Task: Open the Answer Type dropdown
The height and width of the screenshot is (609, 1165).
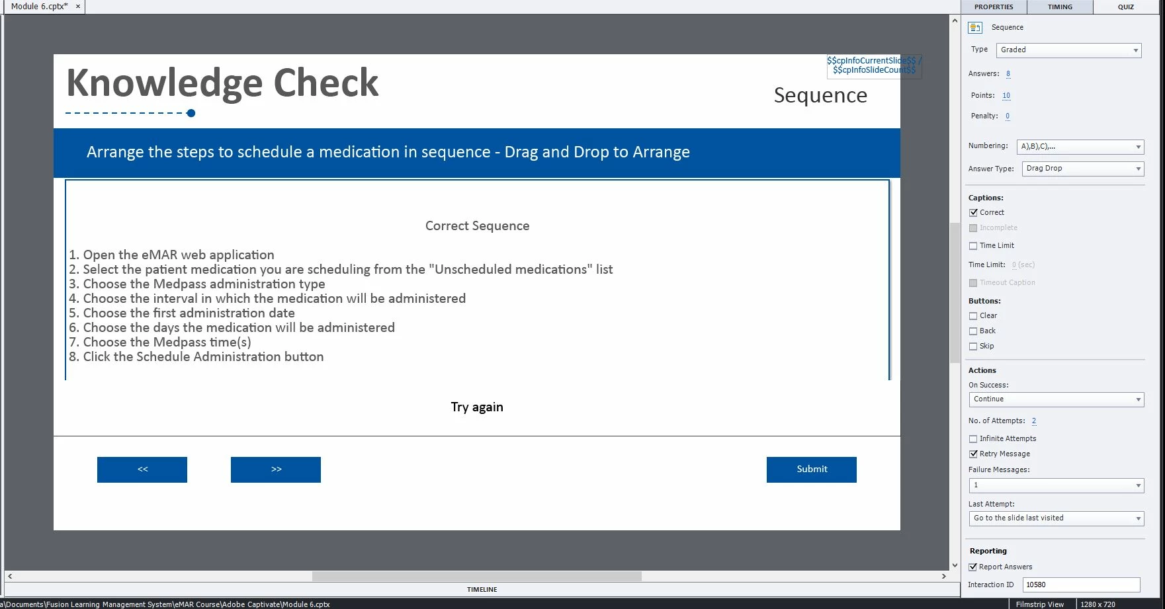Action: [x=1083, y=169]
